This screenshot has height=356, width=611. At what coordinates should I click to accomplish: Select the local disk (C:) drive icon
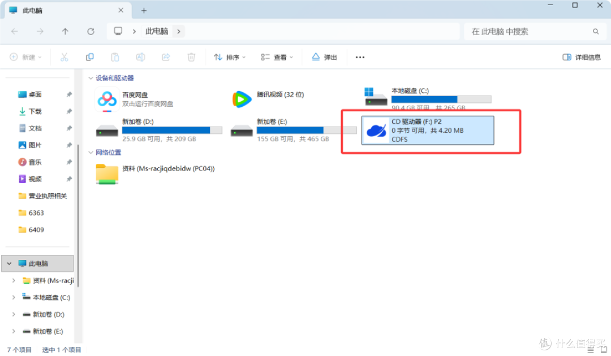(376, 97)
